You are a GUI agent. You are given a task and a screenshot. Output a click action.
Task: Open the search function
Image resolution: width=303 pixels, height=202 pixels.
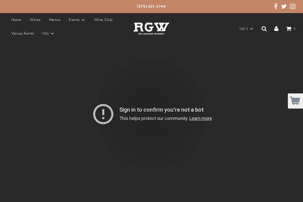pos(264,29)
